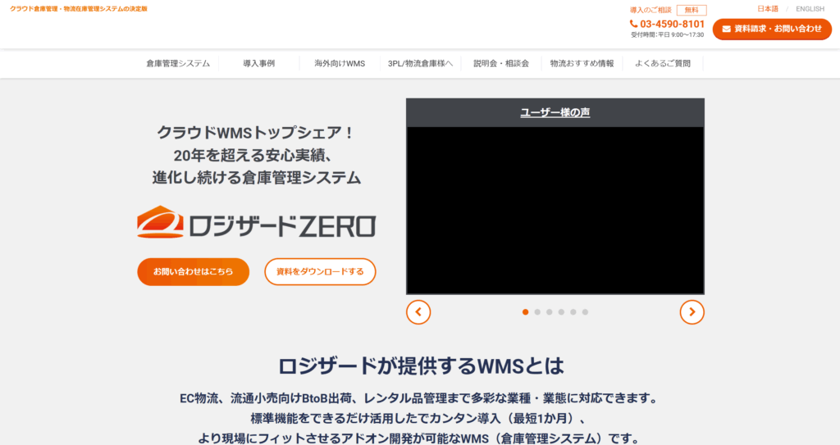Open the 説明会・相談会 menu item
Screen dimensions: 840x445
tap(501, 63)
